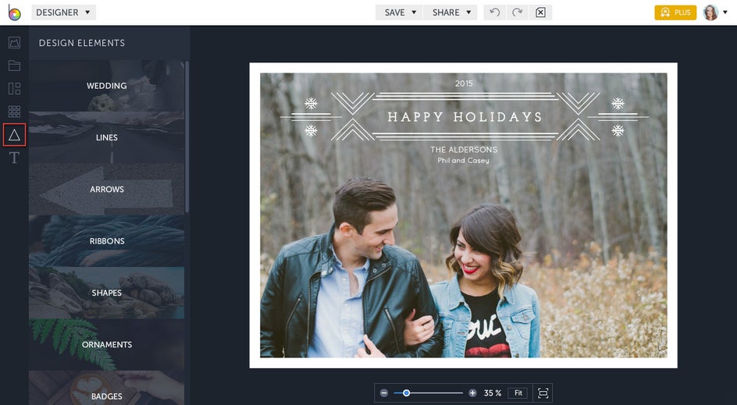Open the user avatar profile
This screenshot has width=737, height=405.
tap(710, 12)
